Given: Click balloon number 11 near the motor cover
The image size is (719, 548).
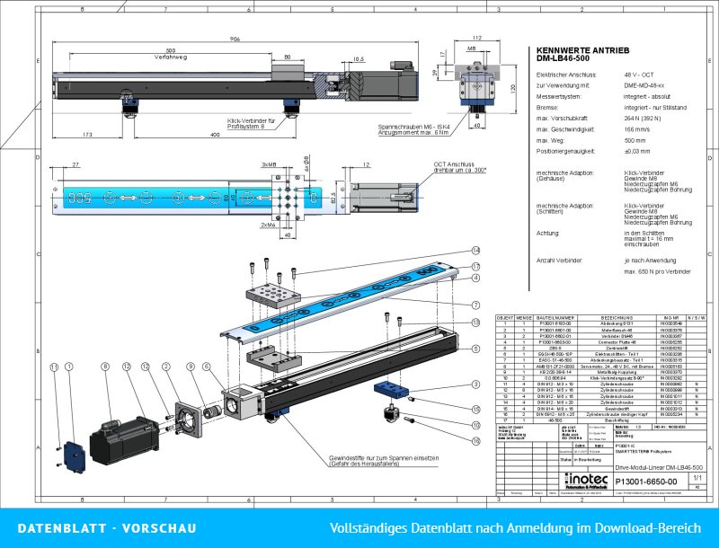Looking at the screenshot, I should click(x=54, y=367).
